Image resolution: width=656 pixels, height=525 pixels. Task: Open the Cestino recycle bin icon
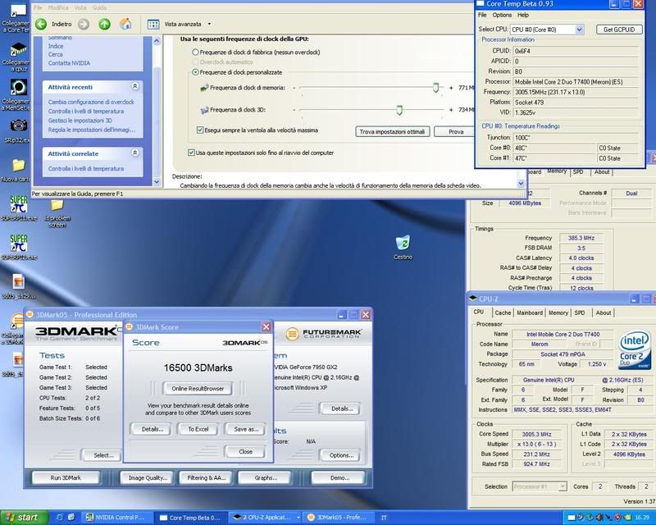403,248
